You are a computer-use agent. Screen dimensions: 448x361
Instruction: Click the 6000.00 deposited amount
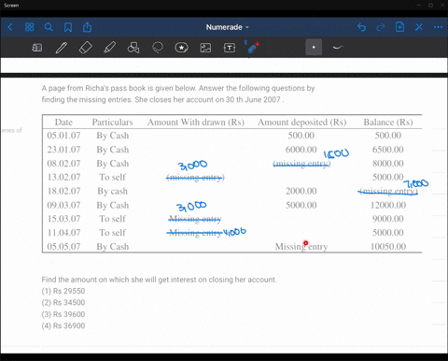tap(301, 150)
